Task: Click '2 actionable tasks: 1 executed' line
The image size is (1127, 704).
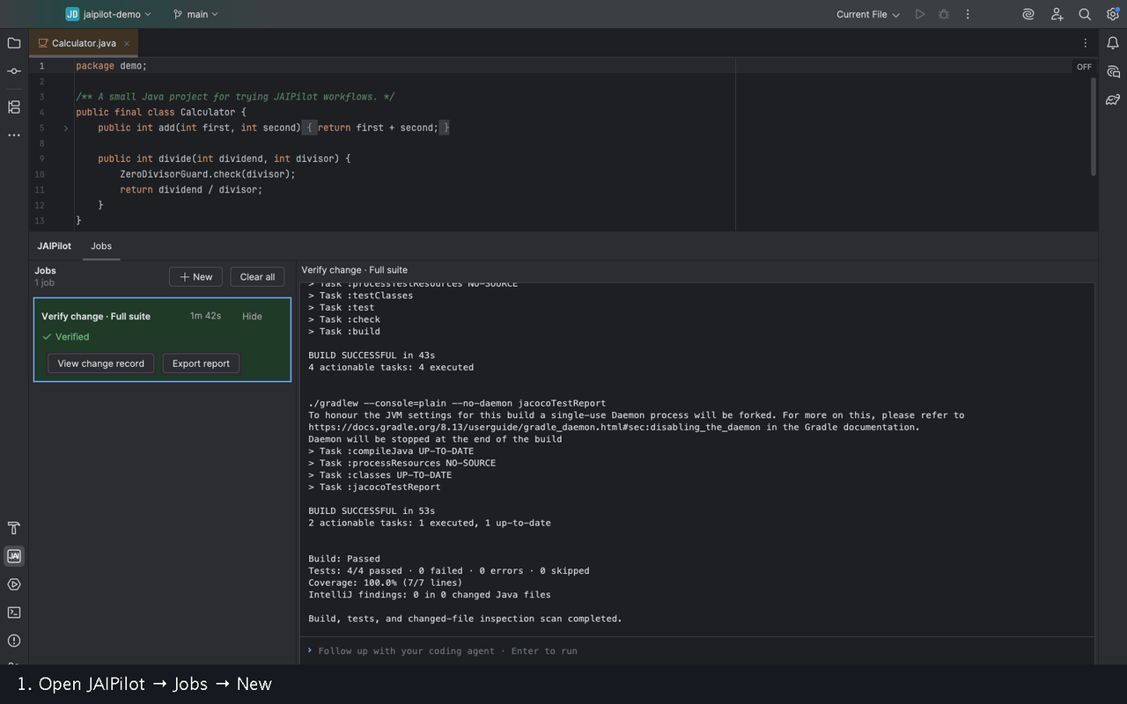Action: 430,523
